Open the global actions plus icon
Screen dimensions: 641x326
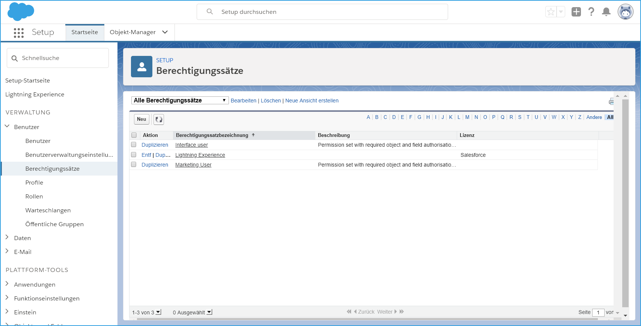point(576,12)
